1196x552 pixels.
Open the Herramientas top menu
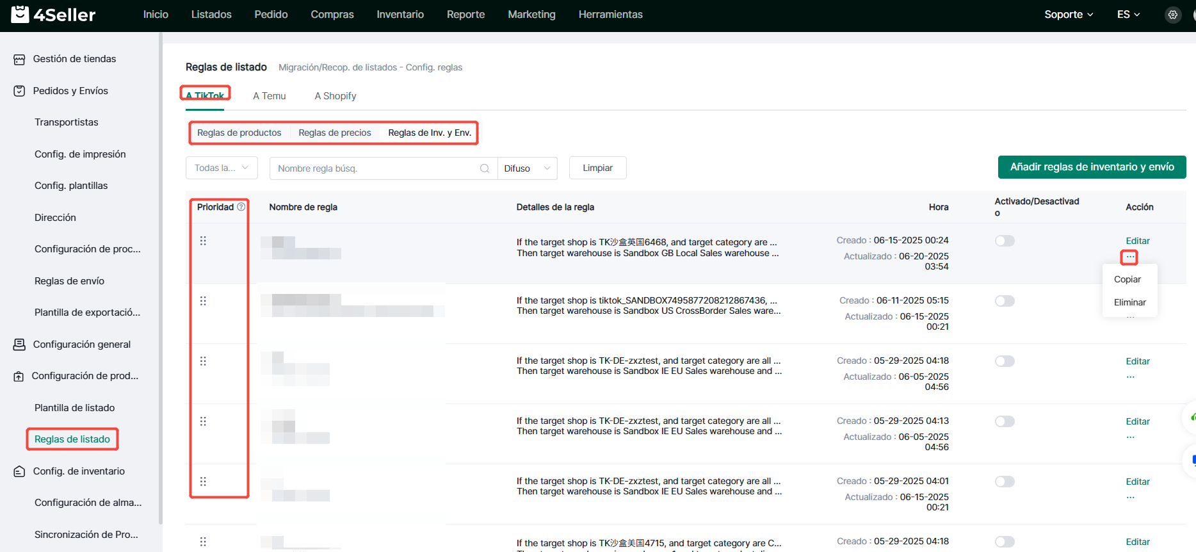[x=610, y=14]
